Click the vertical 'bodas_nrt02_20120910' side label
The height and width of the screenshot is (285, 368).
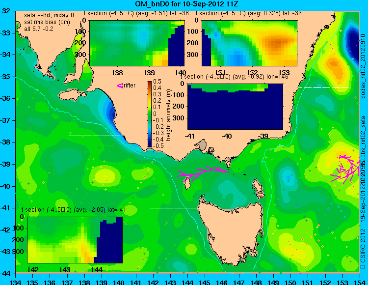point(364,66)
